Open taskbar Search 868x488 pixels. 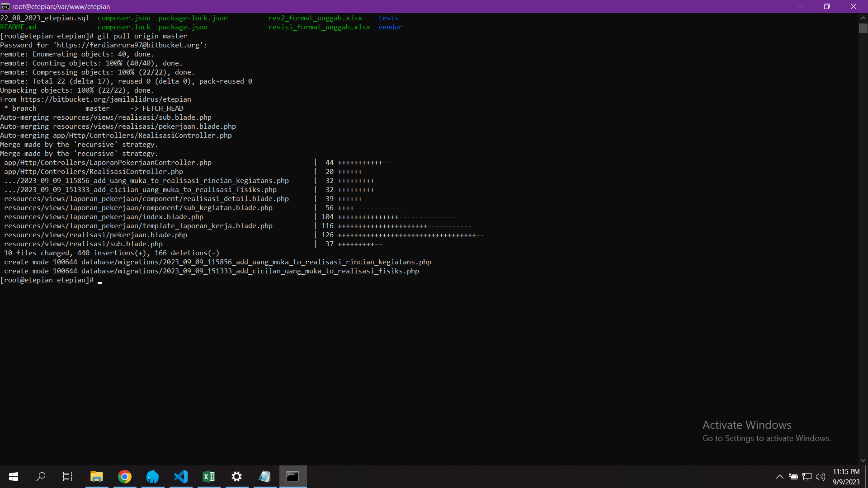tap(41, 477)
